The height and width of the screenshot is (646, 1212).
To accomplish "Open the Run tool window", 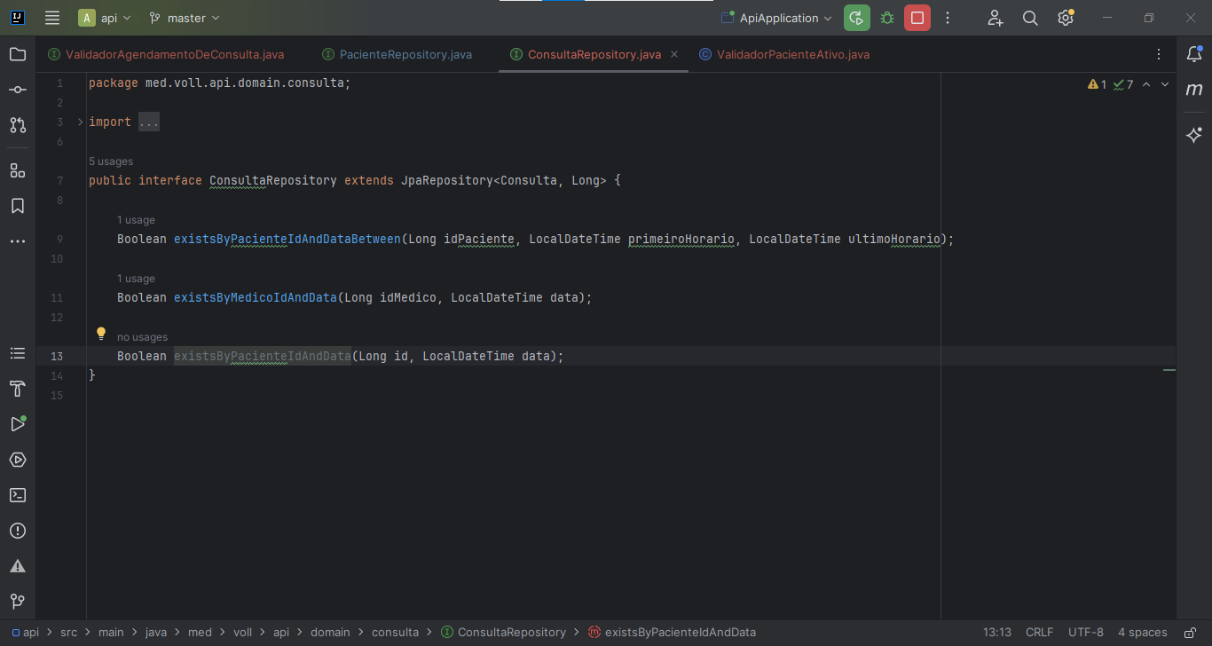I will coord(18,424).
